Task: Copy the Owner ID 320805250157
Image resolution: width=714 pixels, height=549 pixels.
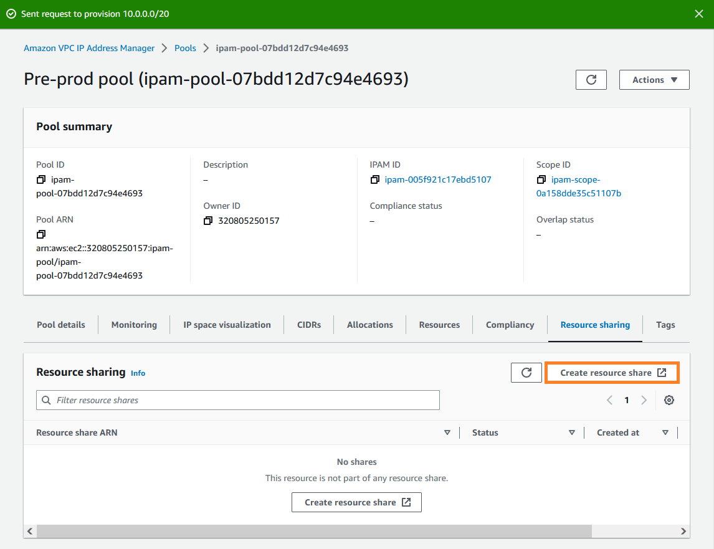Action: click(x=208, y=221)
